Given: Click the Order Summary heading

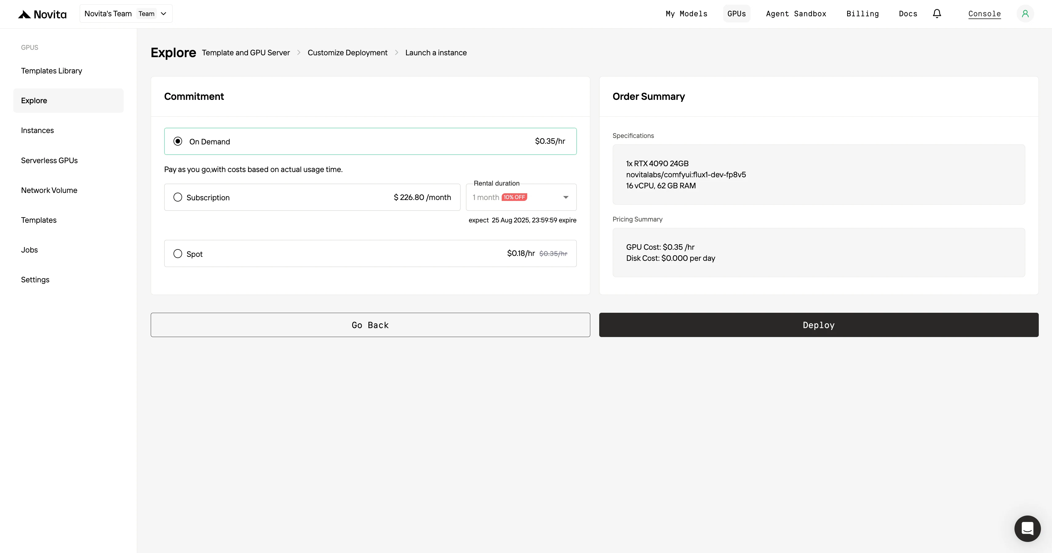Looking at the screenshot, I should click(648, 97).
